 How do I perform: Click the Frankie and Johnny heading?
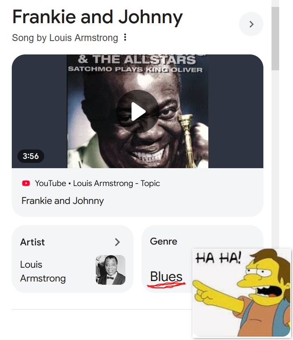pyautogui.click(x=97, y=17)
